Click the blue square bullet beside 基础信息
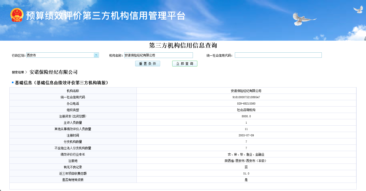This screenshot has width=366, height=191. (x=13, y=83)
